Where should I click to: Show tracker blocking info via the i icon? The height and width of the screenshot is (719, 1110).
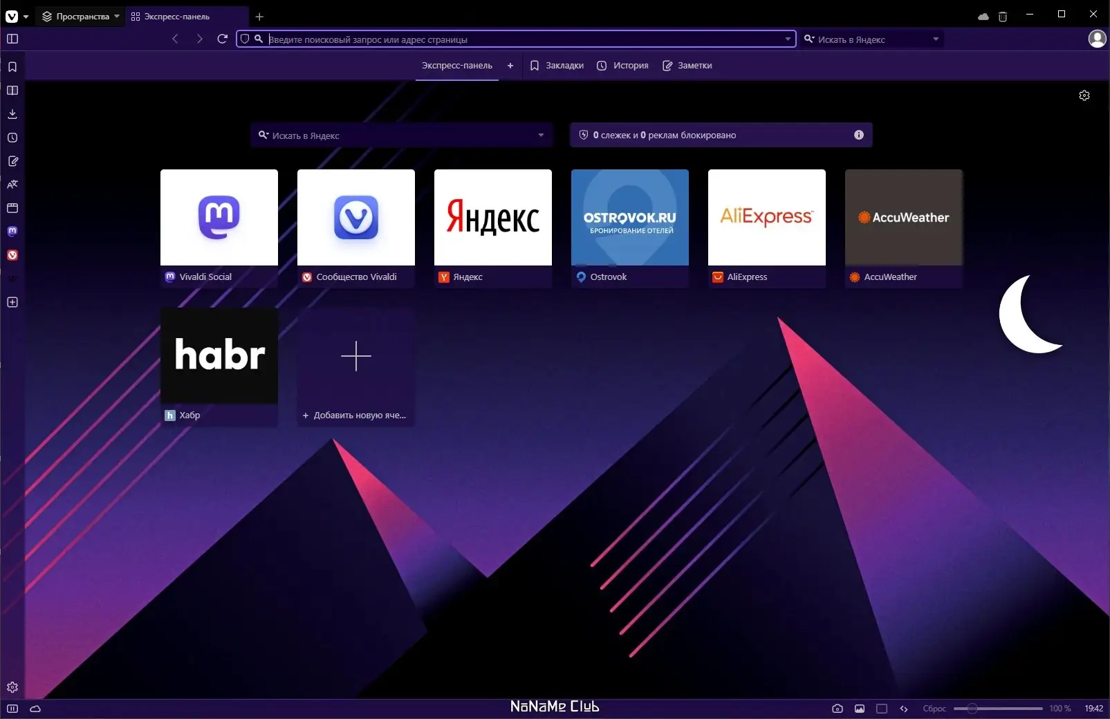tap(859, 135)
